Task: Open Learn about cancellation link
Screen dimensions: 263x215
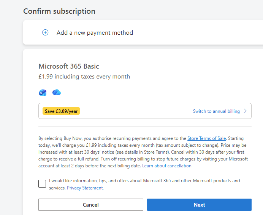Action: click(167, 166)
